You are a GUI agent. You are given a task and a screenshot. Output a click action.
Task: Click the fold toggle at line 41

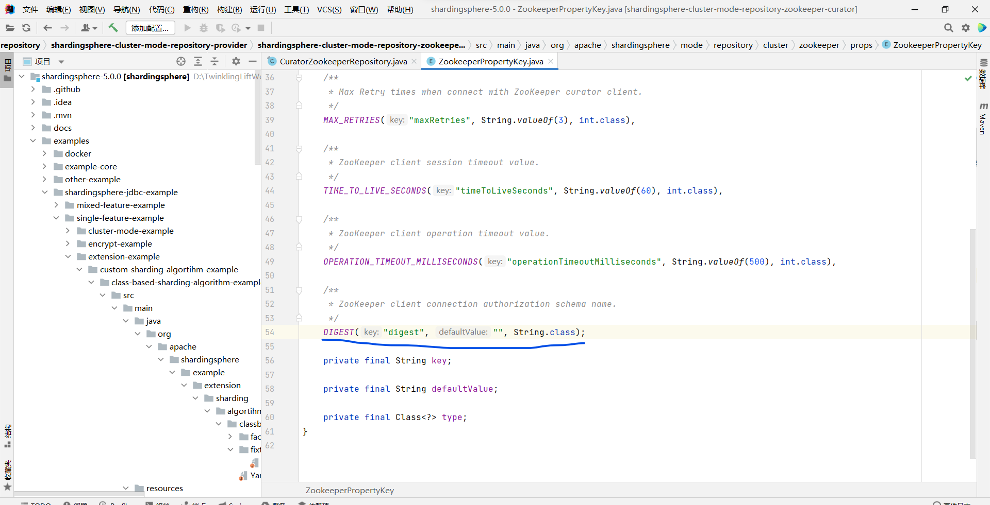tap(299, 148)
